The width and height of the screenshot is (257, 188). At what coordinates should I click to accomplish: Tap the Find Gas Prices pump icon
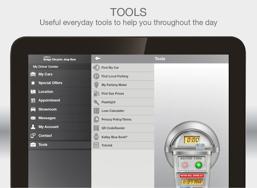(x=96, y=93)
